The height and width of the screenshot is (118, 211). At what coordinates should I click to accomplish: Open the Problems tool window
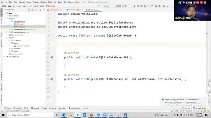(x=17, y=108)
